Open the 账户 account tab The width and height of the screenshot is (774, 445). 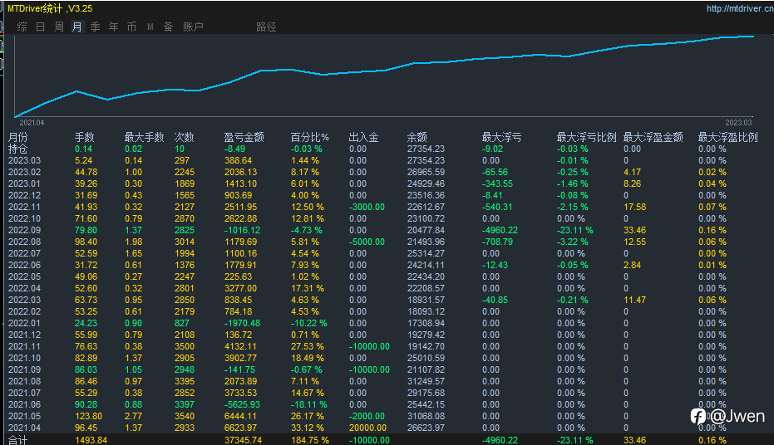point(193,27)
